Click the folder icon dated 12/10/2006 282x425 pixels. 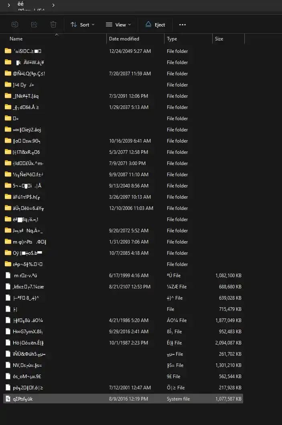8,208
